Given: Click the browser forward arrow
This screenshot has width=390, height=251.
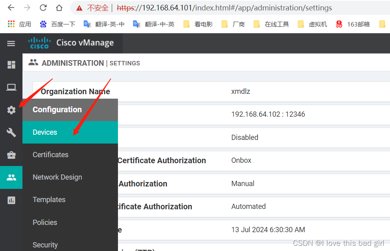Looking at the screenshot, I should click(x=27, y=8).
